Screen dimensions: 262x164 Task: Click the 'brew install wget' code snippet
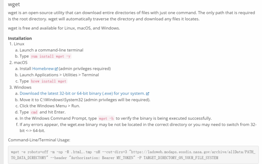click(49, 81)
